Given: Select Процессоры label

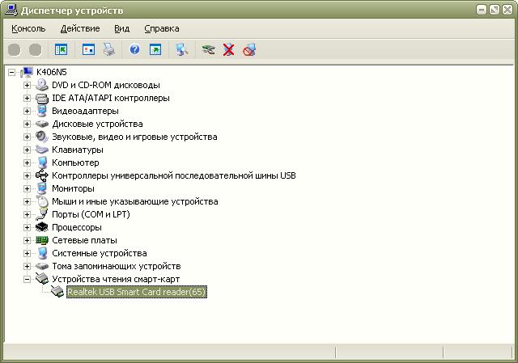Looking at the screenshot, I should point(77,227).
